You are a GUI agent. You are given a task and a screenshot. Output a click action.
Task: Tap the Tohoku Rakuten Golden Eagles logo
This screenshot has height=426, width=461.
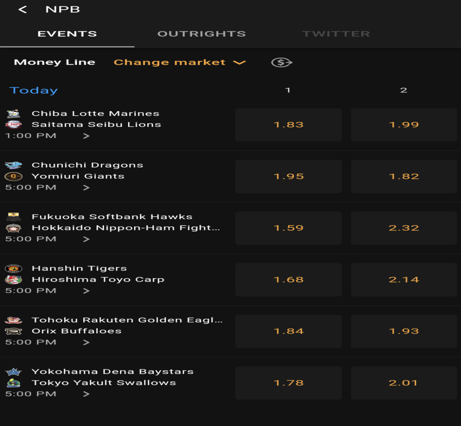click(14, 320)
